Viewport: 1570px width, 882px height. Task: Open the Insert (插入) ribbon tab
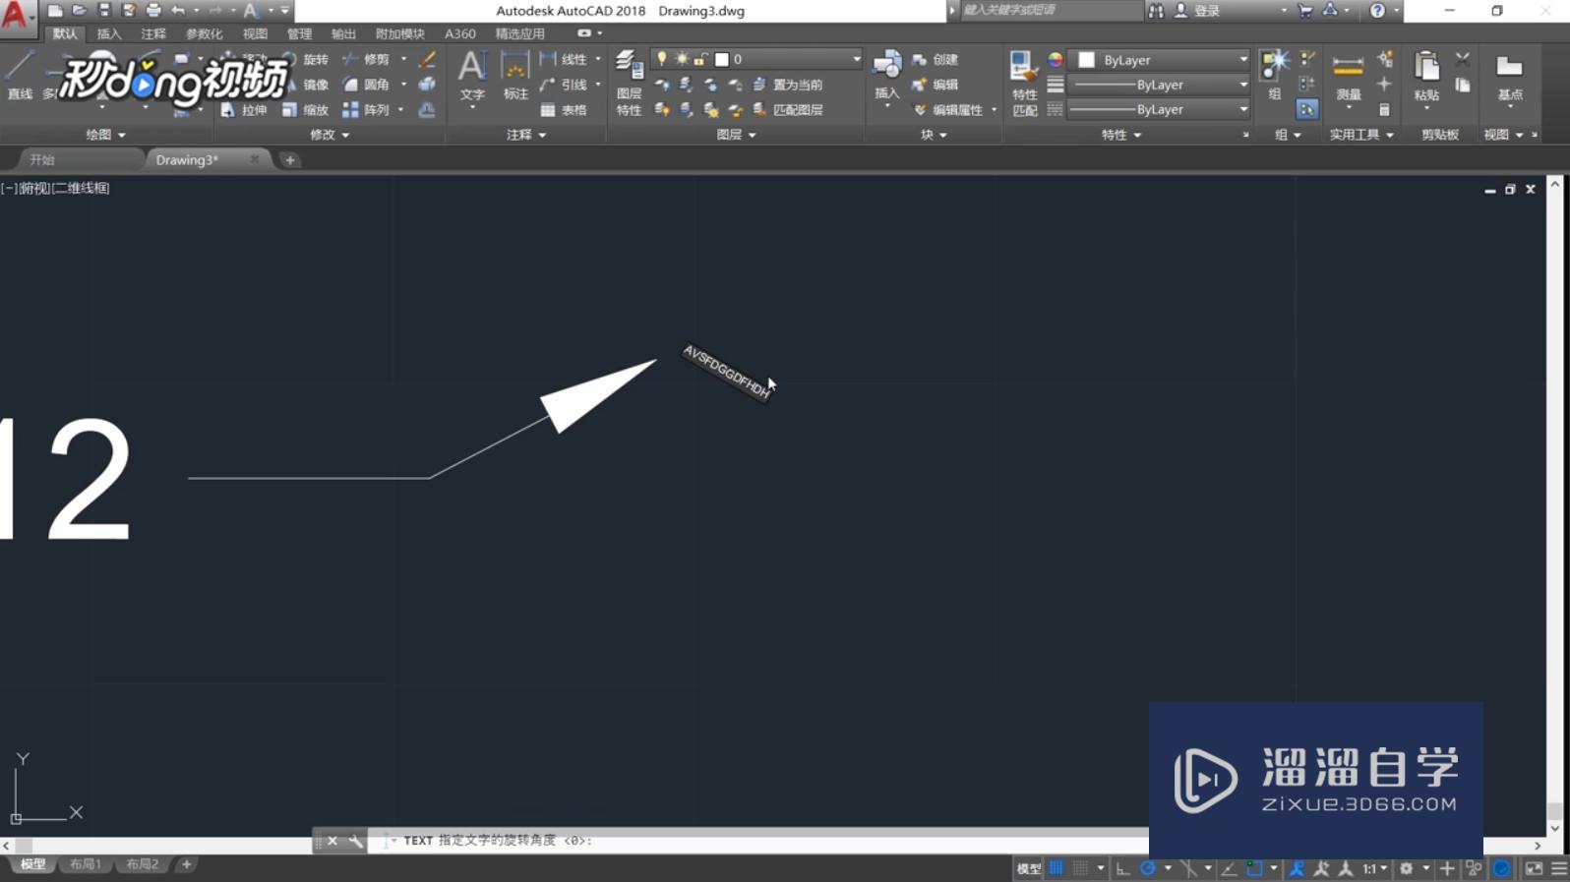(109, 33)
